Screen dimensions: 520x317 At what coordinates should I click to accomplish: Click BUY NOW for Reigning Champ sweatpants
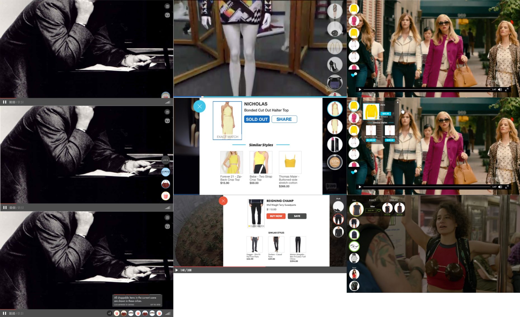[x=276, y=216]
